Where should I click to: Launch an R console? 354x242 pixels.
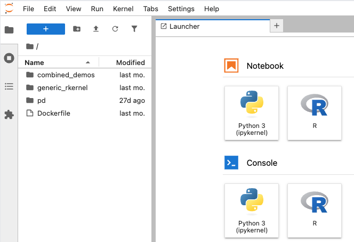[315, 211]
